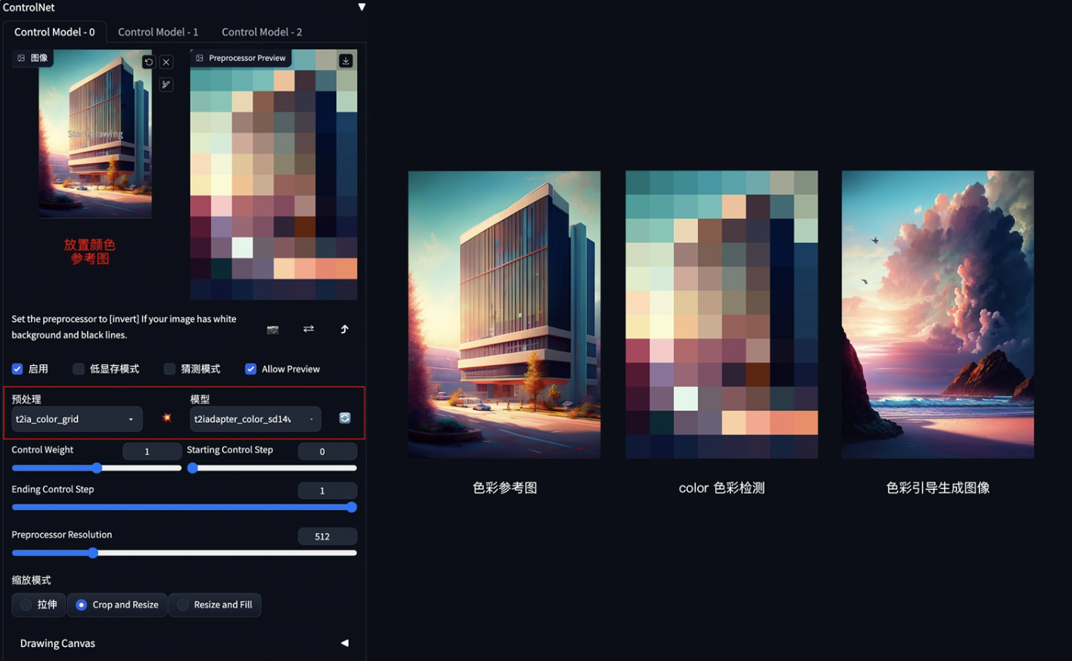The height and width of the screenshot is (661, 1072).
Task: Adjust the Preprocessor Resolution slider
Action: (184, 552)
